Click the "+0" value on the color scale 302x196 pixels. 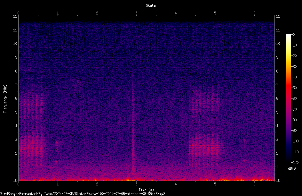(x=293, y=35)
